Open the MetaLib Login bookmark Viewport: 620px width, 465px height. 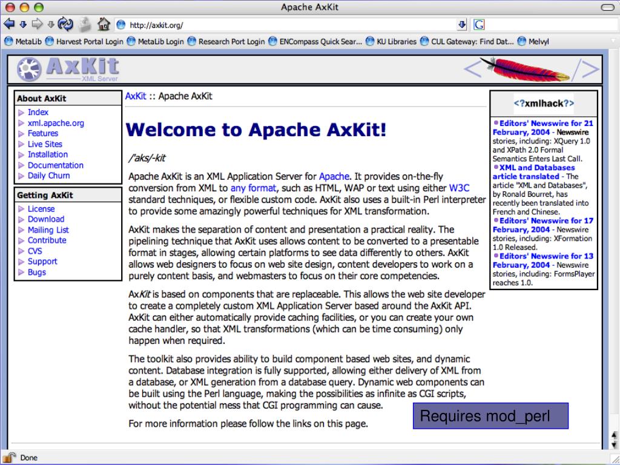click(156, 41)
